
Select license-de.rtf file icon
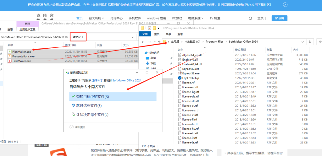click(x=180, y=101)
